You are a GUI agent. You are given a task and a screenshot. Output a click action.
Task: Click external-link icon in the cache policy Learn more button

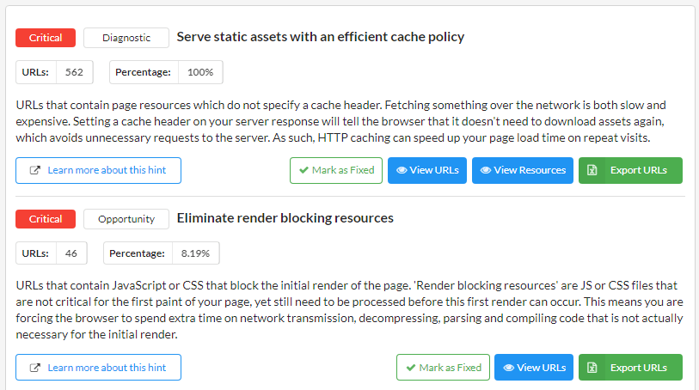[34, 170]
